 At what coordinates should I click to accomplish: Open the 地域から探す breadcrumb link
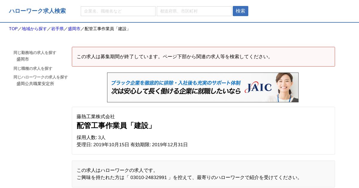click(34, 29)
